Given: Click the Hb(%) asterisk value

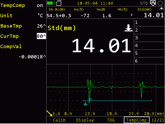Looking at the screenshot, I should [132, 15].
